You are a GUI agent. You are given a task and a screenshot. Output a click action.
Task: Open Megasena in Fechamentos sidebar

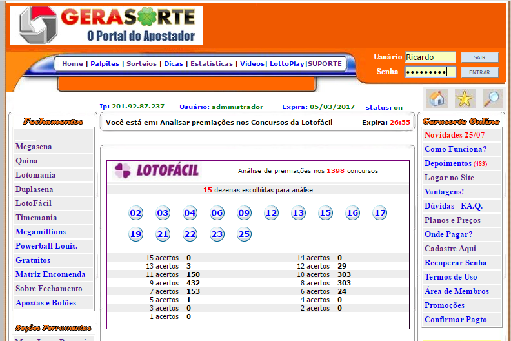click(34, 147)
